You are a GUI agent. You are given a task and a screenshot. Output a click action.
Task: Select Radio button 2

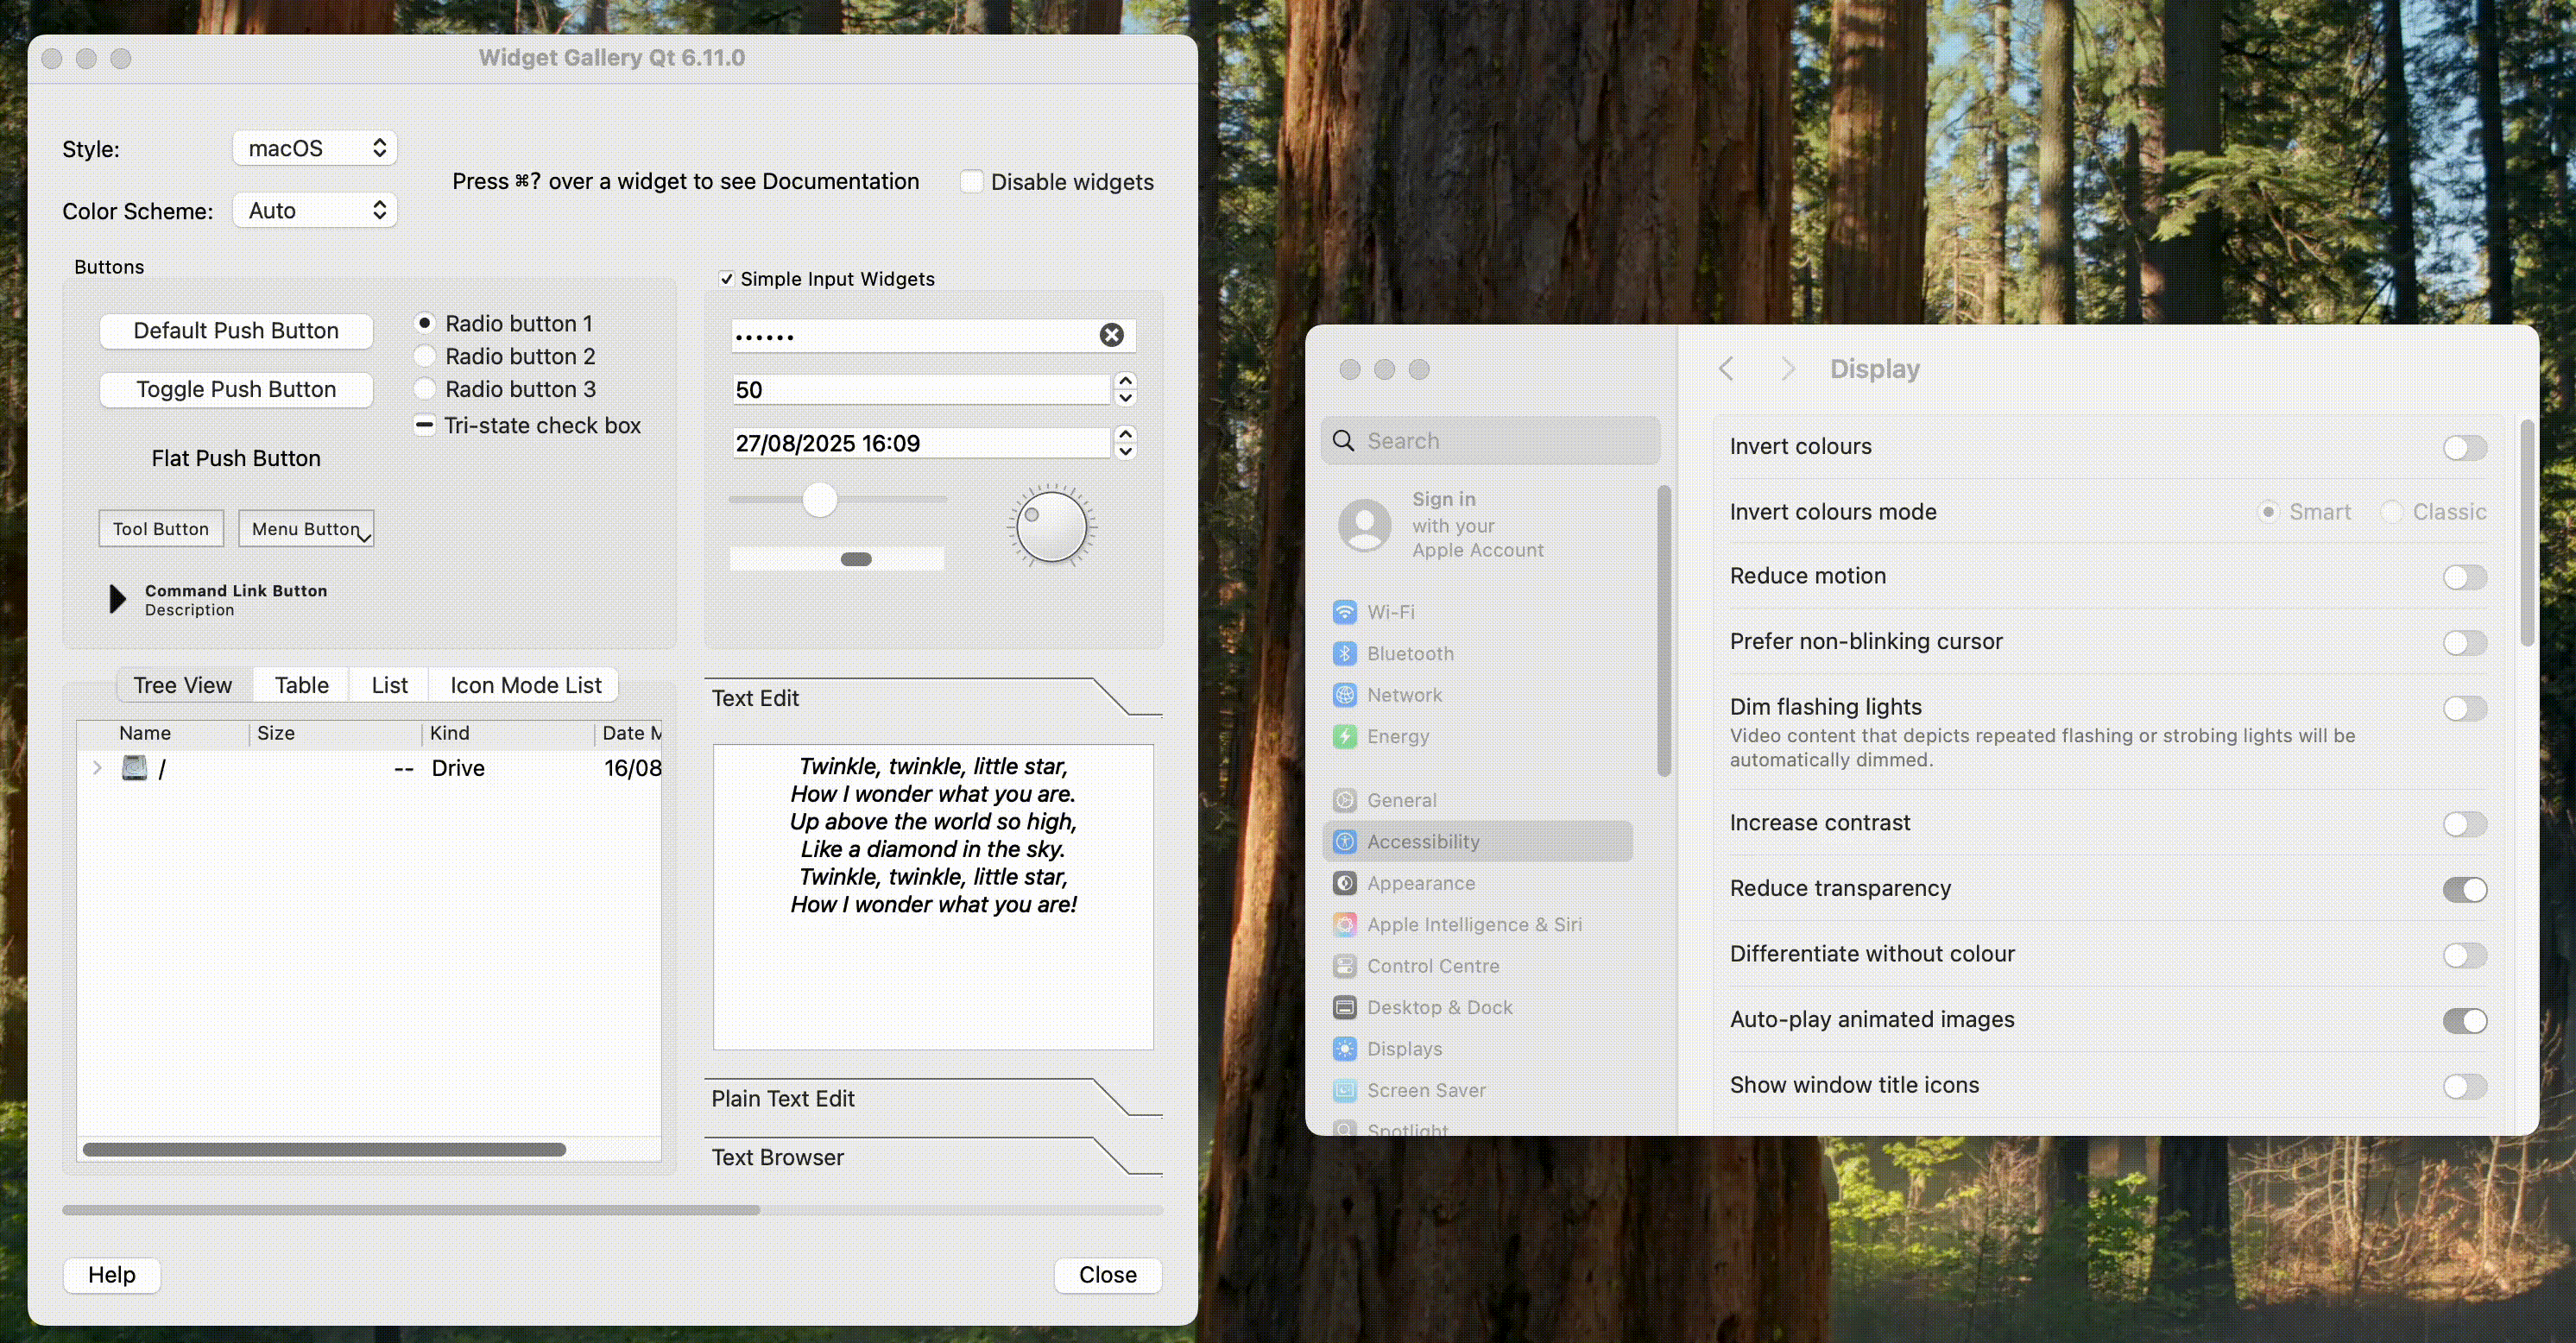pos(424,356)
